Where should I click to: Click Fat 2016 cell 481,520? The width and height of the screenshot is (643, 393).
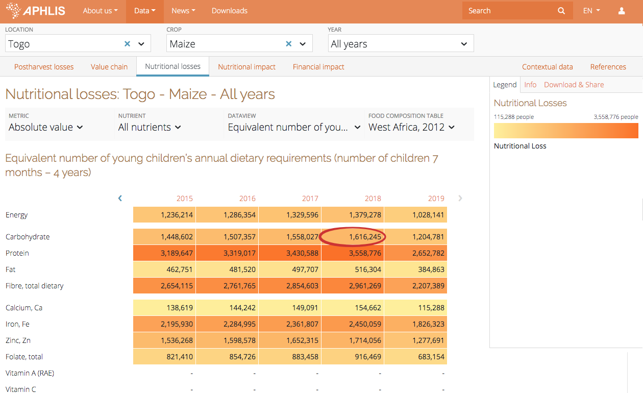click(x=227, y=269)
